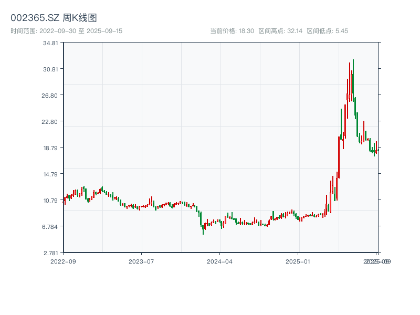Click x-axis label 2025-01
Image resolution: width=420 pixels, height=315 pixels.
point(298,261)
